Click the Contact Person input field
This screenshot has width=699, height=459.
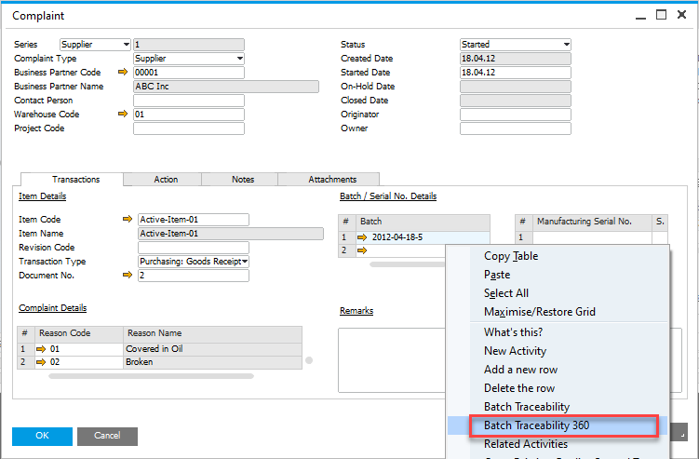188,101
